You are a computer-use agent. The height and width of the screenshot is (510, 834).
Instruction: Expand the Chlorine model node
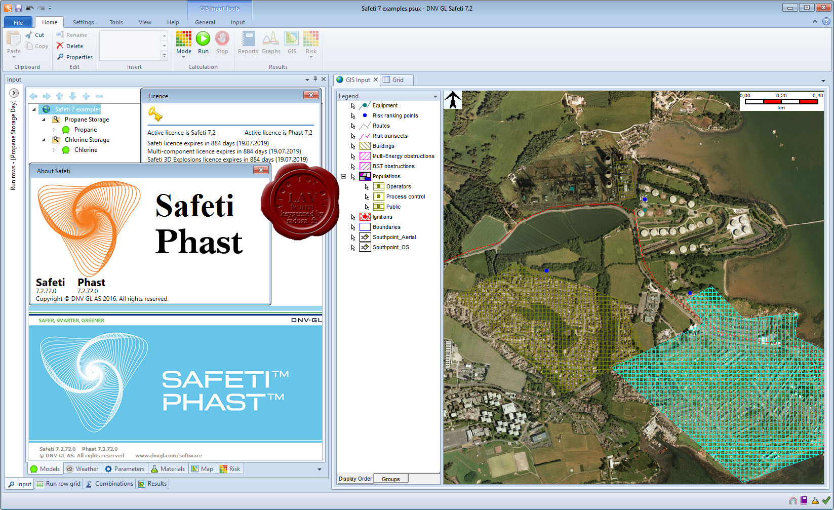click(x=54, y=150)
